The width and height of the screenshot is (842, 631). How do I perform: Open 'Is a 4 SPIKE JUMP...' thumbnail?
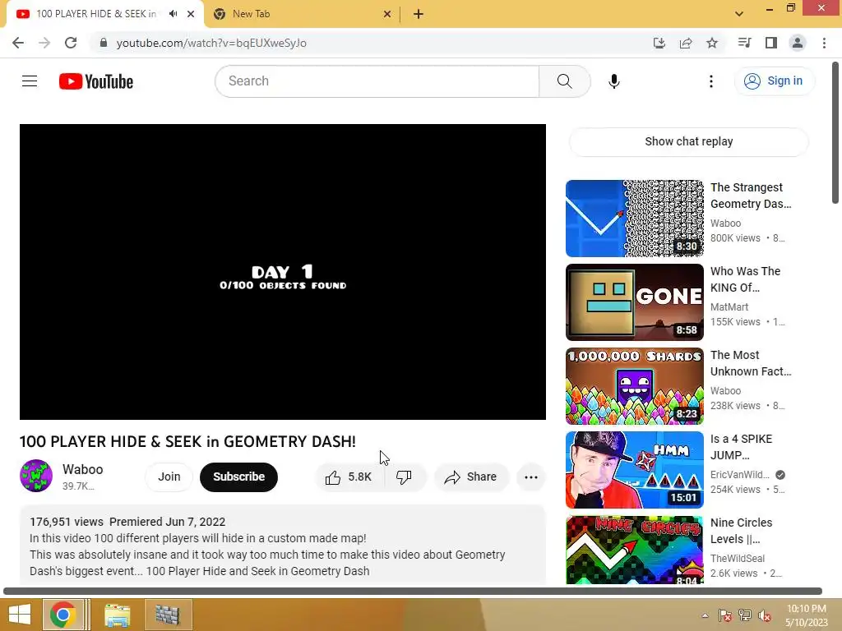(x=634, y=469)
